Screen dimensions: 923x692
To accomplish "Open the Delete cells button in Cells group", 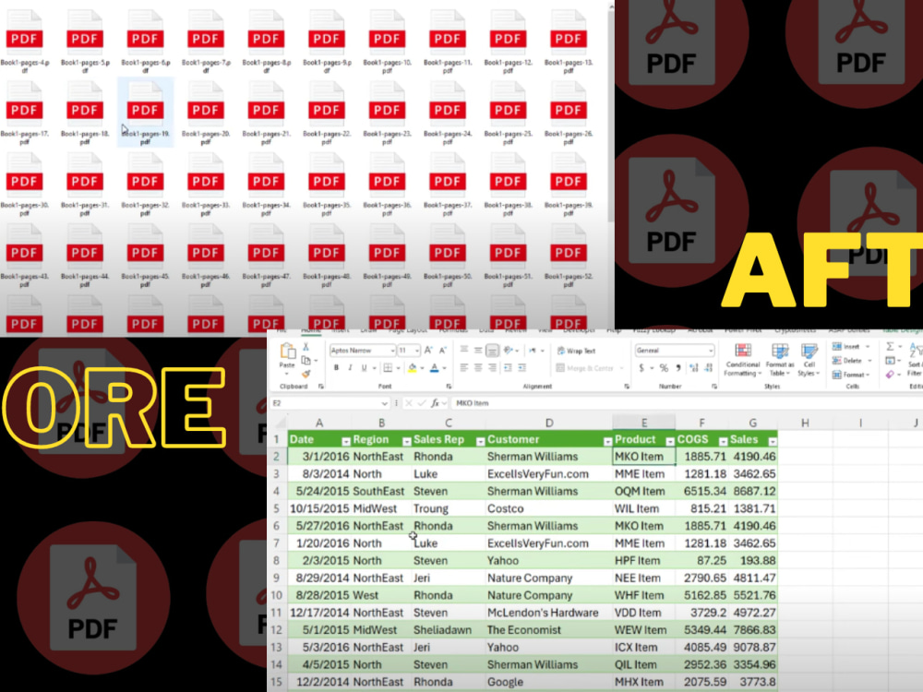I will (x=852, y=360).
